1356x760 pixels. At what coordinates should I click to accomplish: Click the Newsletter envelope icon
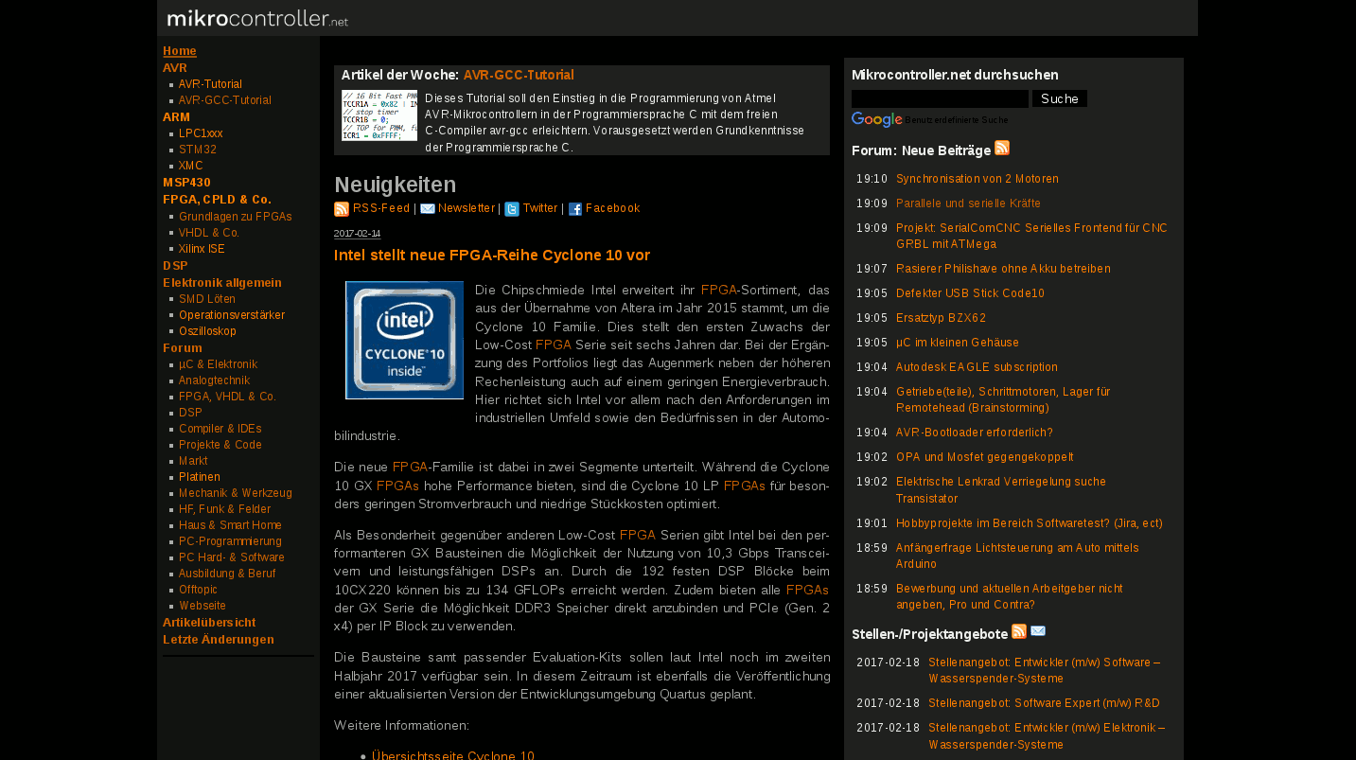428,208
